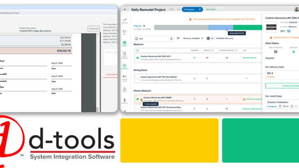The width and height of the screenshot is (299, 168).
Task: Switch to the Comments tab
Action: 111,75
